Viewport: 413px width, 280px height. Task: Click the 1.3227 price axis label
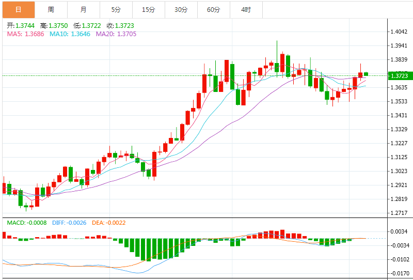point(399,144)
